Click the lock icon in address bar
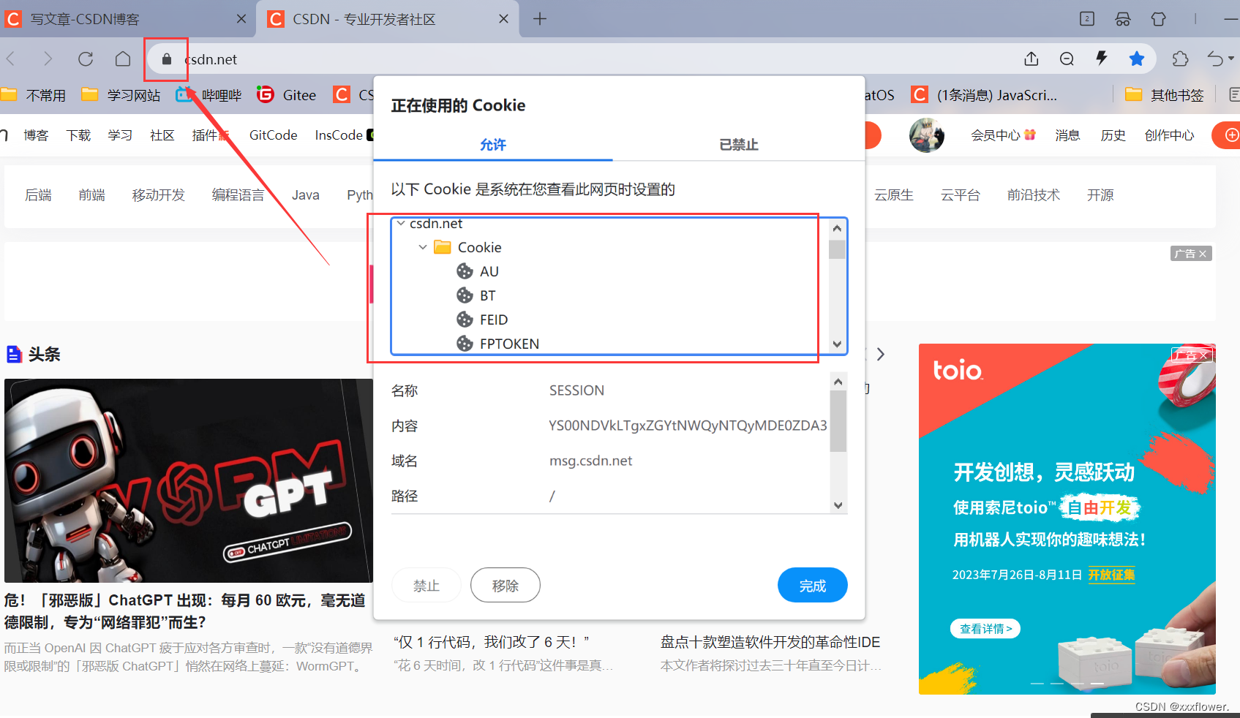Image resolution: width=1240 pixels, height=718 pixels. tap(167, 59)
